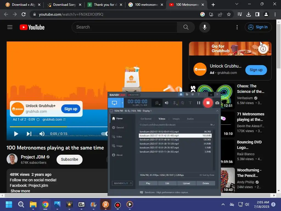The width and height of the screenshot is (281, 211).
Task: Click the YouTube search magnifier button
Action: [x=186, y=27]
